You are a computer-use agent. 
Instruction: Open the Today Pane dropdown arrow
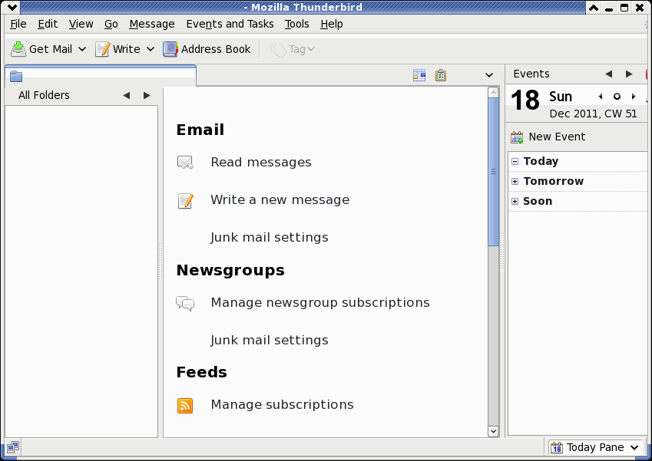[634, 447]
